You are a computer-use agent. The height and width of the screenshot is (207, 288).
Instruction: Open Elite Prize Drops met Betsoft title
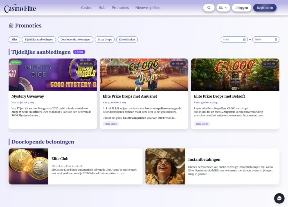pos(219,96)
